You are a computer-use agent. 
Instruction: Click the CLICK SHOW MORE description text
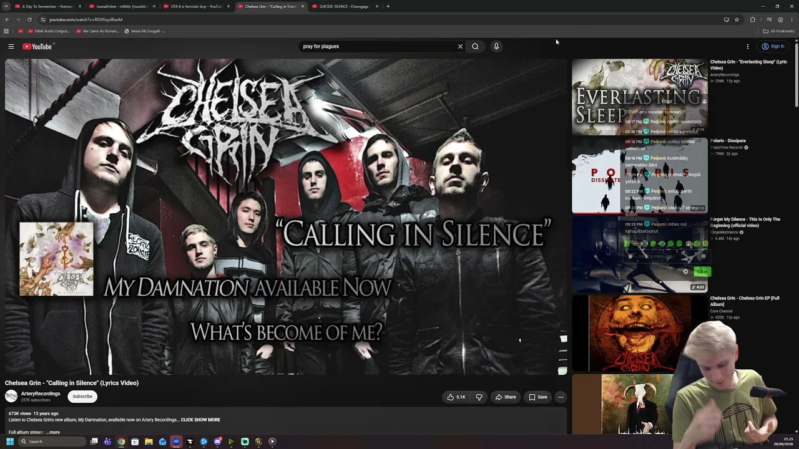tap(200, 420)
